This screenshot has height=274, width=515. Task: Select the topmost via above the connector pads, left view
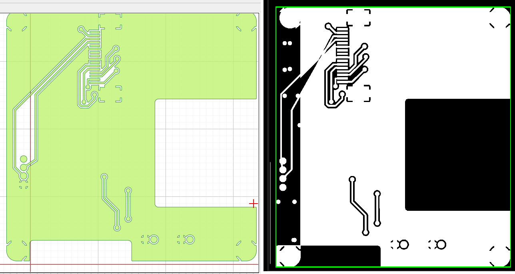82,29
